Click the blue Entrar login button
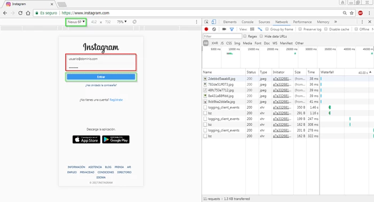Viewport: 374px width, 202px height. point(101,77)
